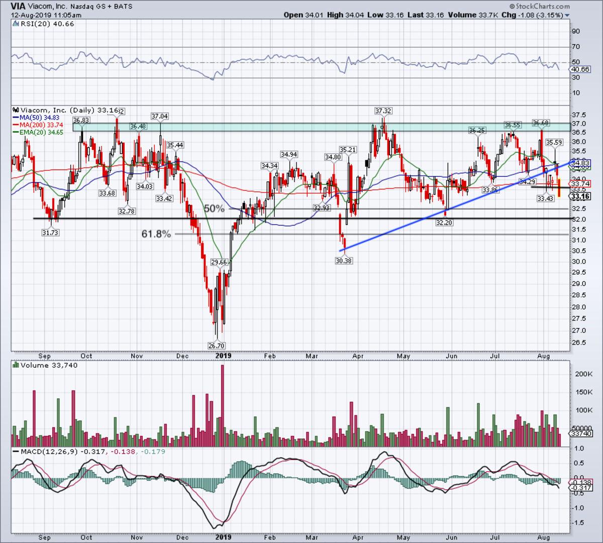Click the 35.21 price label

click(348, 150)
